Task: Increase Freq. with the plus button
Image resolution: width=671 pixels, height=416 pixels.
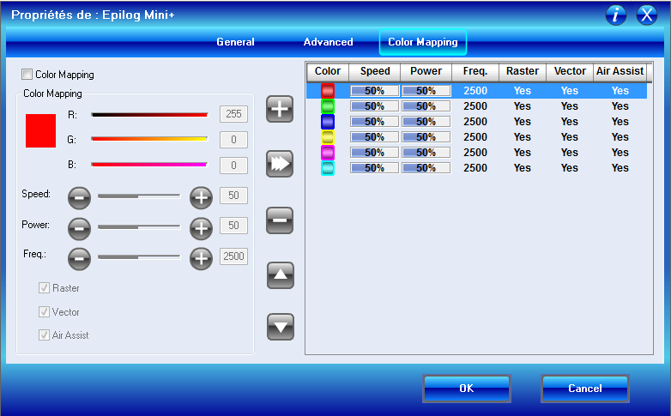Action: 201,259
